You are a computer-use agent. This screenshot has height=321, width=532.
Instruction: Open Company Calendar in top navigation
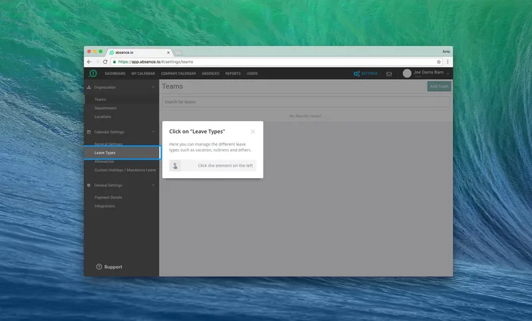[x=178, y=74]
